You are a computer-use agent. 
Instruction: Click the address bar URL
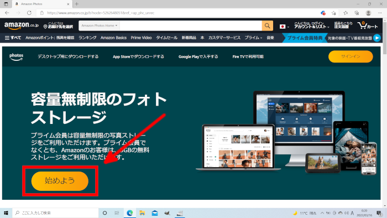pyautogui.click(x=101, y=13)
